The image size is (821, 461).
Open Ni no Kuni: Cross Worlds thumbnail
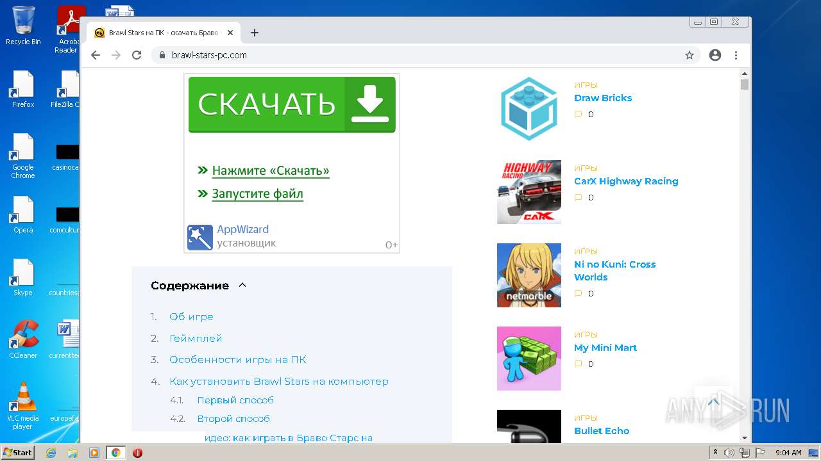tap(529, 275)
